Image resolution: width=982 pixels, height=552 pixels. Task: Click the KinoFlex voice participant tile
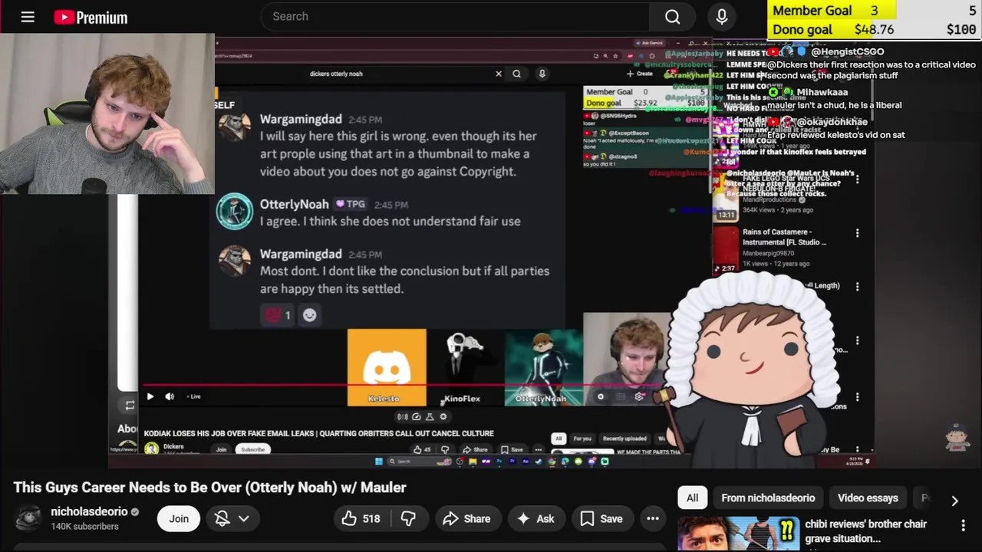click(x=465, y=367)
